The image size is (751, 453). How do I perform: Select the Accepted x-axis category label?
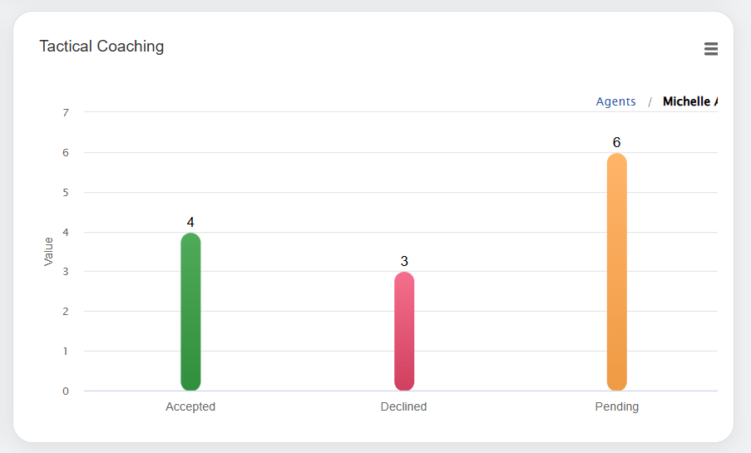pos(190,407)
